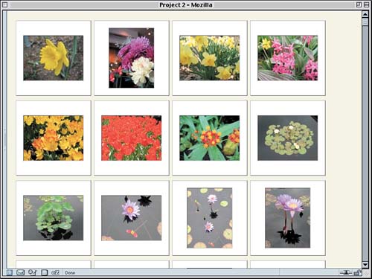
Task: Click the online/offline connection icon
Action: (346, 273)
